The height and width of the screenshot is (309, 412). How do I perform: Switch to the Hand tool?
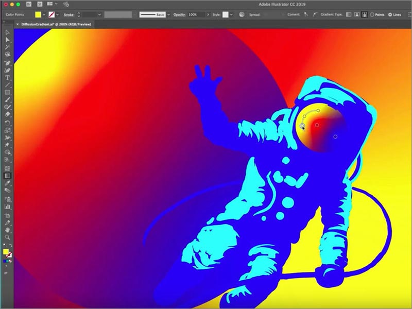[7, 229]
